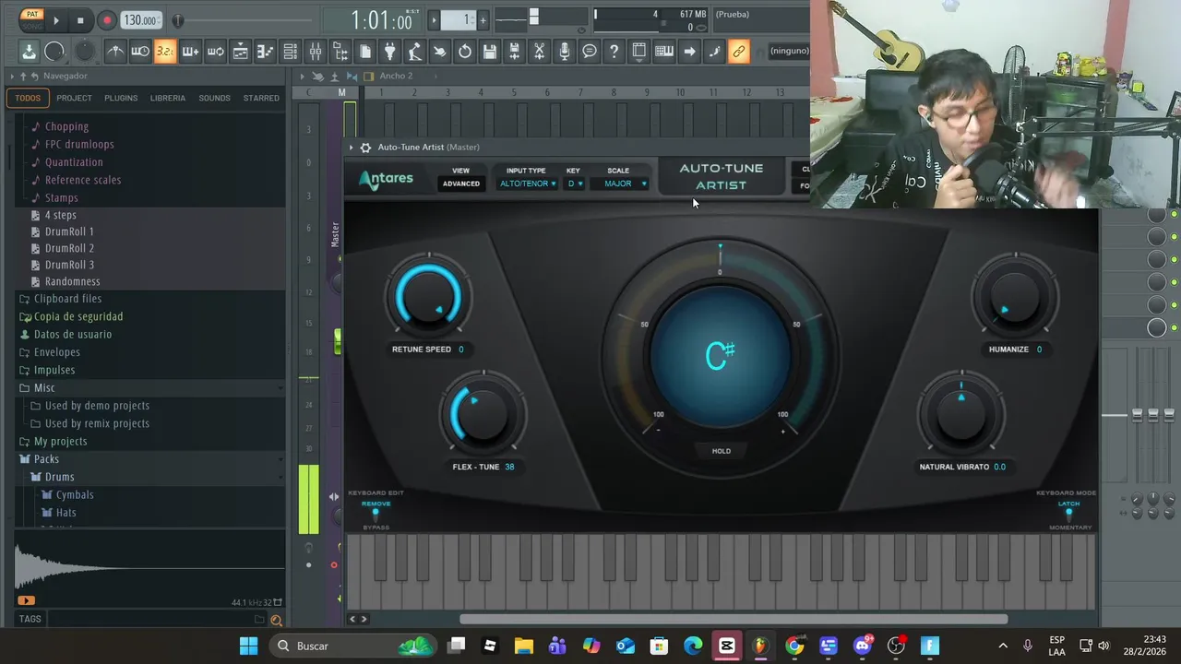Click the HOLD button under pitch display

pyautogui.click(x=722, y=451)
